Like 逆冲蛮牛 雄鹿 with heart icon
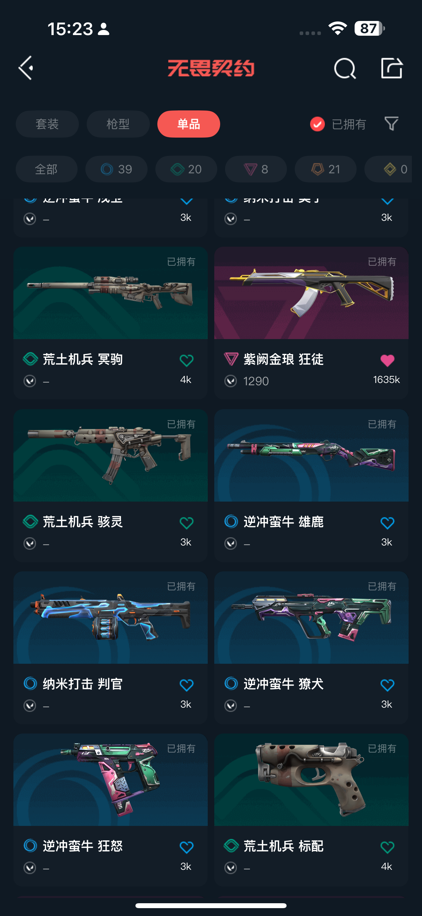Image resolution: width=422 pixels, height=916 pixels. coord(387,523)
